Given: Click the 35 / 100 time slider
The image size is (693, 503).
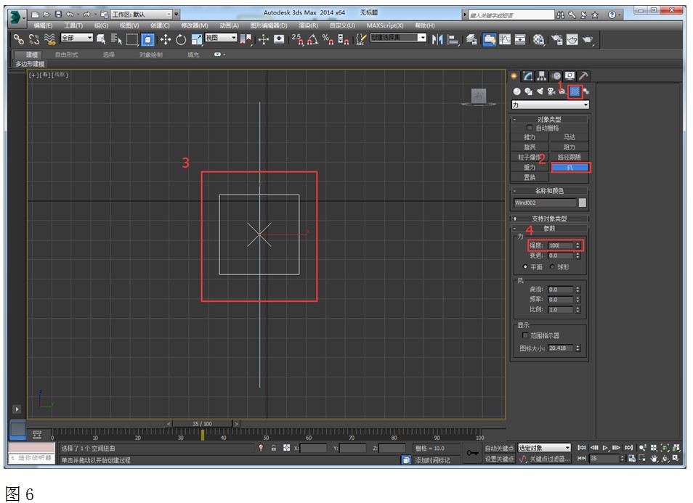Looking at the screenshot, I should 202,424.
